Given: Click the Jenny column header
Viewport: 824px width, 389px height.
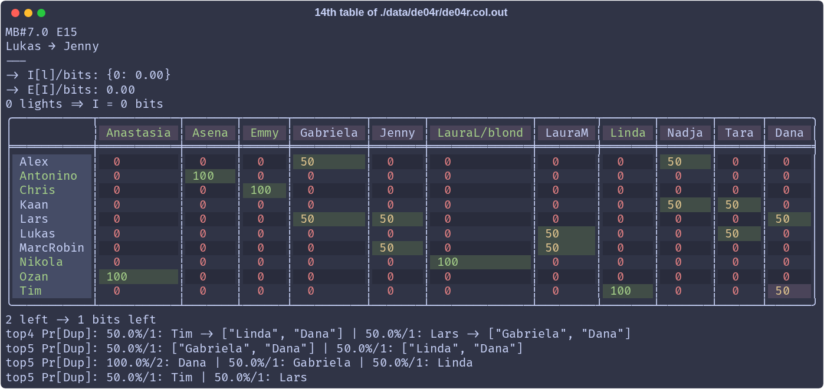Looking at the screenshot, I should [398, 133].
